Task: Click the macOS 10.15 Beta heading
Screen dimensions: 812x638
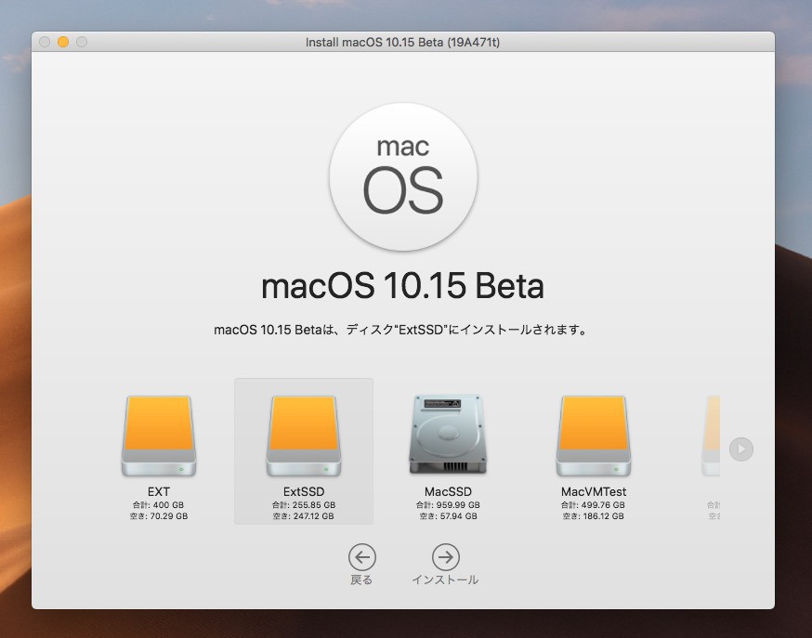Action: pyautogui.click(x=402, y=286)
